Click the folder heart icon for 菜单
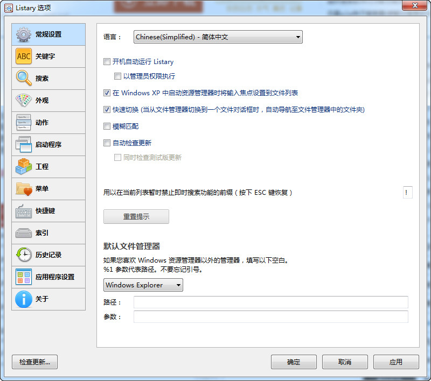The image size is (431, 381). click(x=24, y=188)
